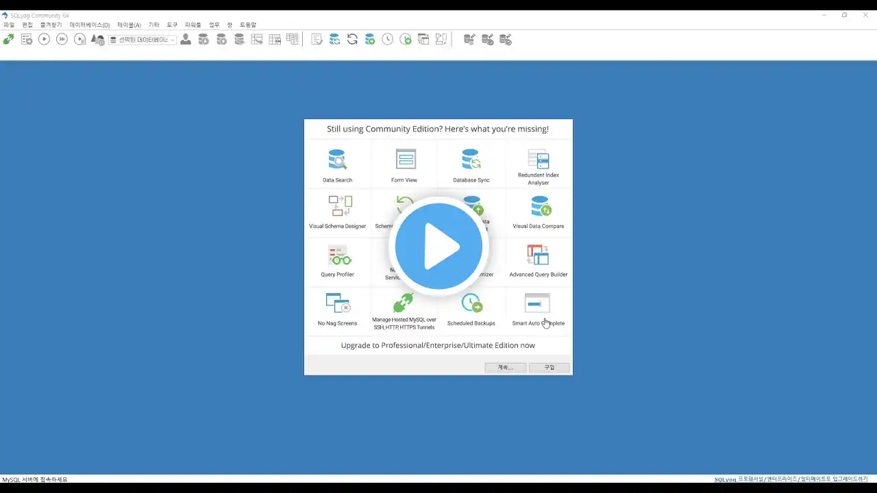Open the 창 menu
The height and width of the screenshot is (493, 877).
230,25
